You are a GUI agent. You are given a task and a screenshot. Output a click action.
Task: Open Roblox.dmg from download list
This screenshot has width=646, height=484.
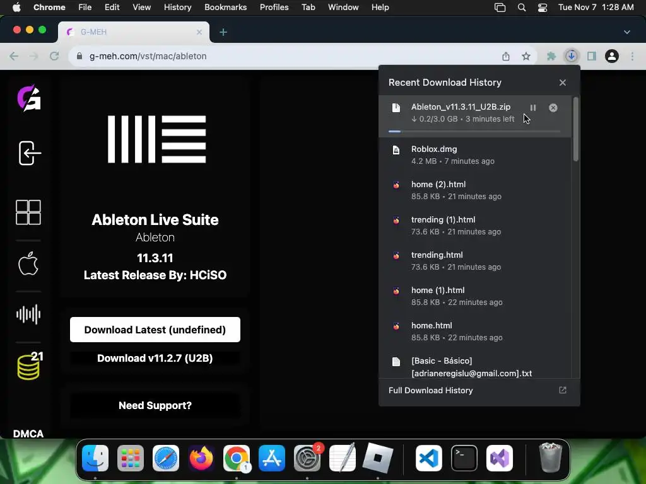pyautogui.click(x=475, y=155)
